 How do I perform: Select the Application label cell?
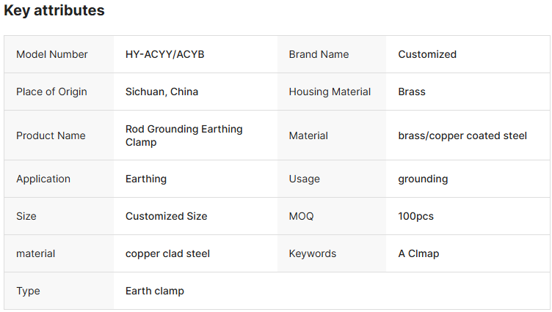tap(43, 179)
